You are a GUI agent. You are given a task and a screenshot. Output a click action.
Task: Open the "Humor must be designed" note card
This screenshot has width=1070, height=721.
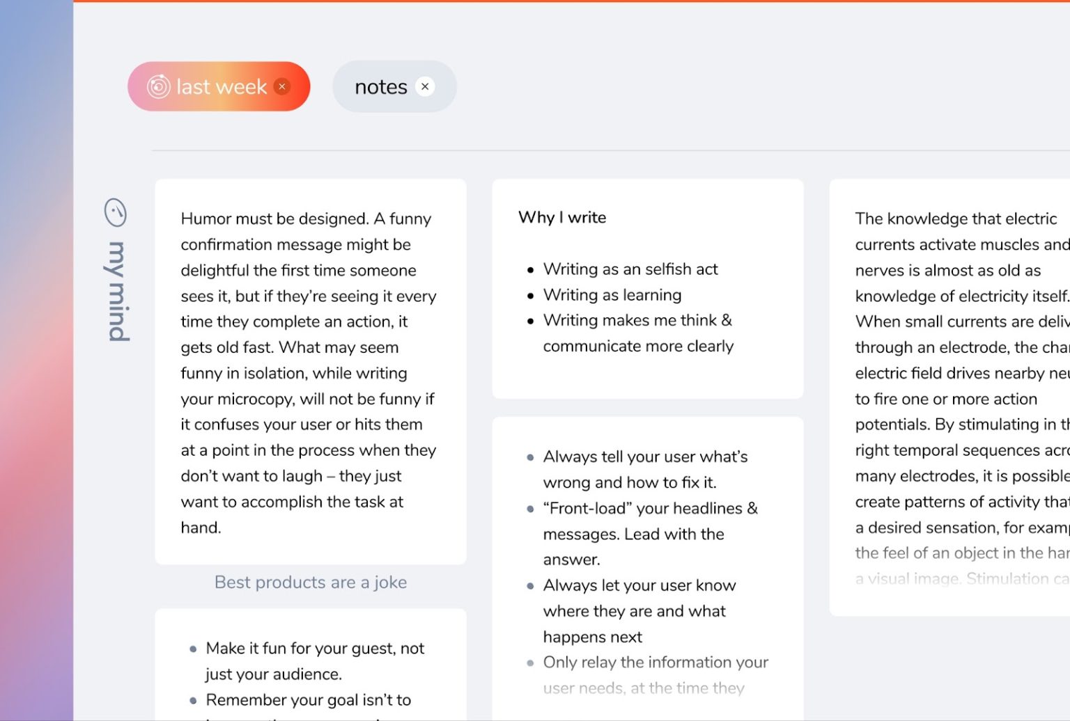[x=310, y=369]
